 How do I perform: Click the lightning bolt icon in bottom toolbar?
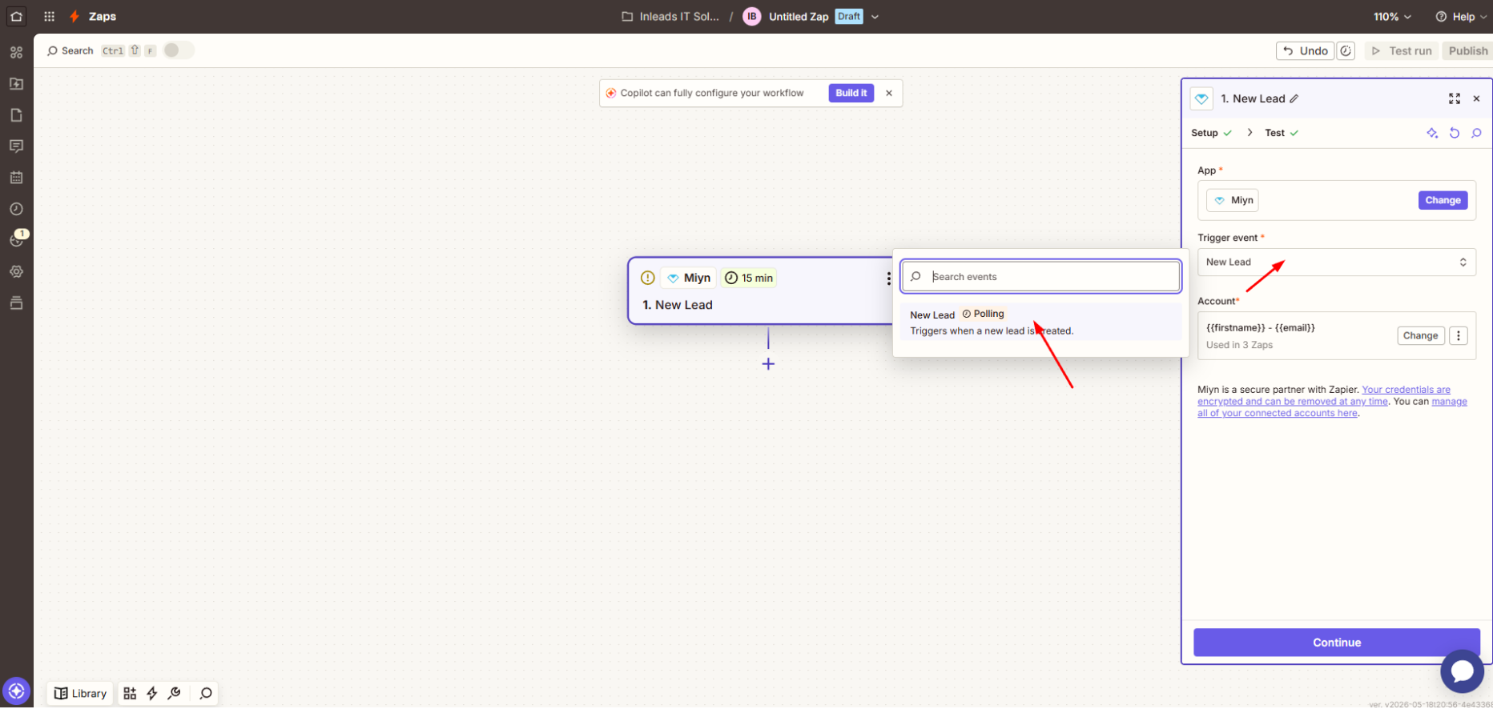(x=152, y=695)
